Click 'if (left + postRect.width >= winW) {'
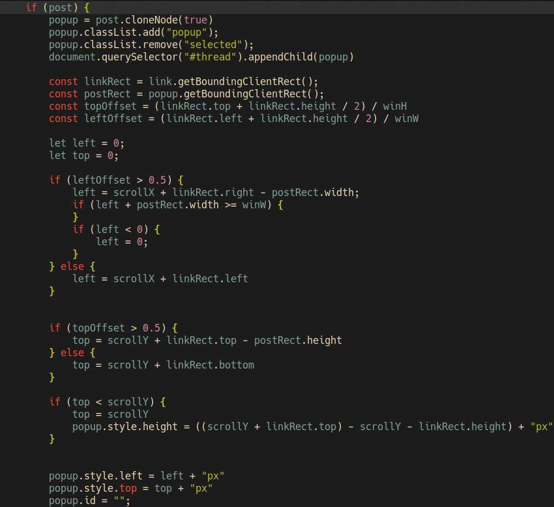This screenshot has width=554, height=507. point(178,205)
